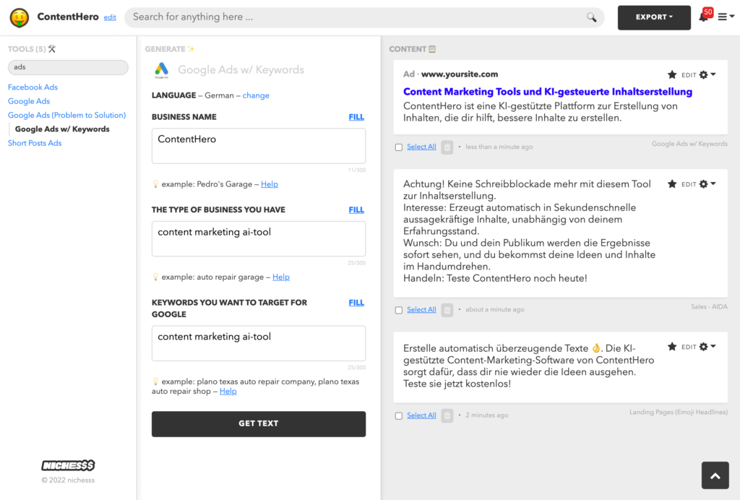Open gear settings for the Erstelle result
The image size is (740, 500).
704,347
